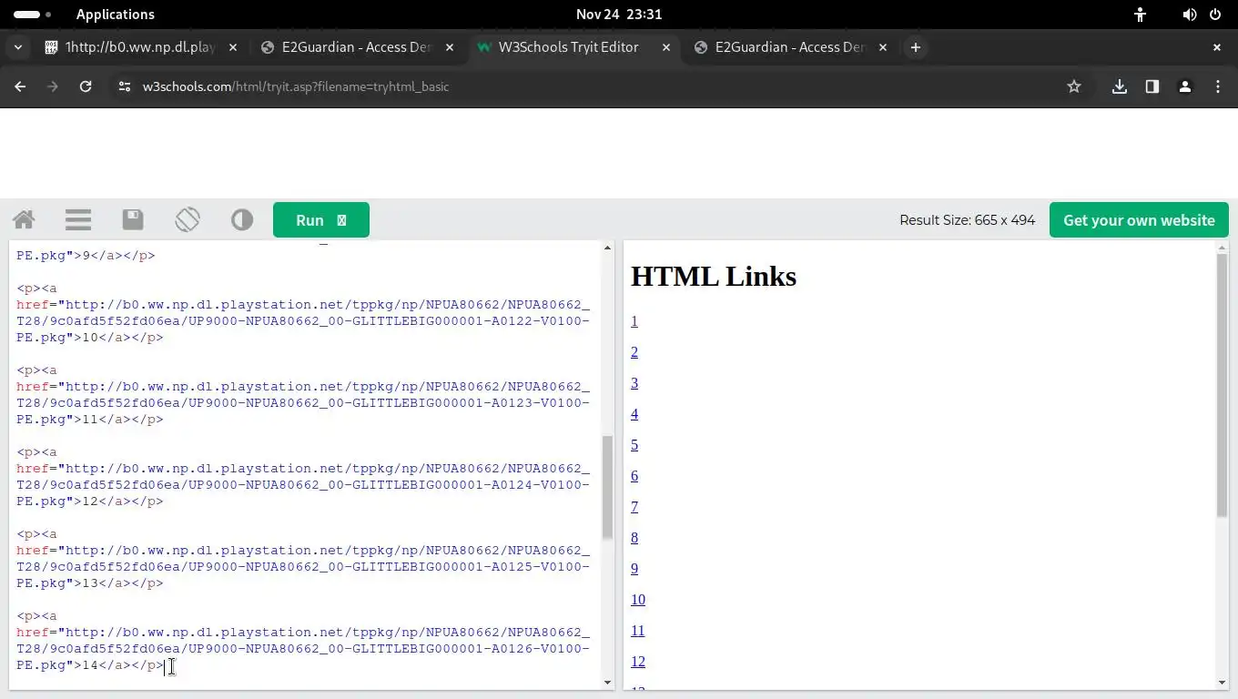This screenshot has height=699, width=1238.
Task: Close the browser window
Action: [1217, 47]
